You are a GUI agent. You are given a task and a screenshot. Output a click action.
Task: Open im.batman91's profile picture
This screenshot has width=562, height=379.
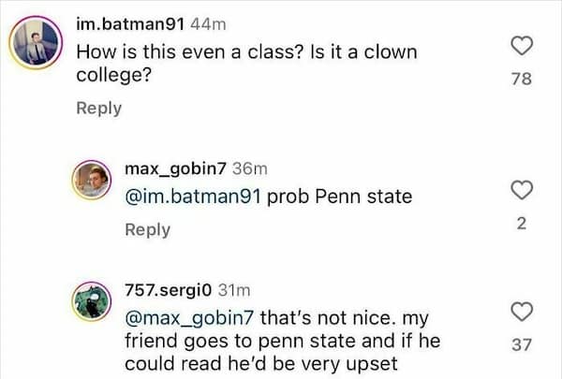tap(32, 43)
